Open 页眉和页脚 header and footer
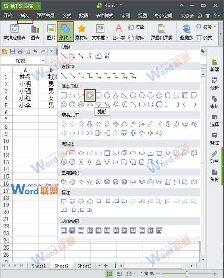The width and height of the screenshot is (224, 278). [x=162, y=33]
